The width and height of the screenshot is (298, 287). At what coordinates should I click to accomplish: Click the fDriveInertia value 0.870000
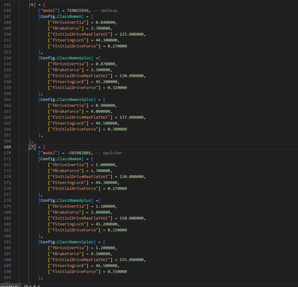(x=105, y=64)
